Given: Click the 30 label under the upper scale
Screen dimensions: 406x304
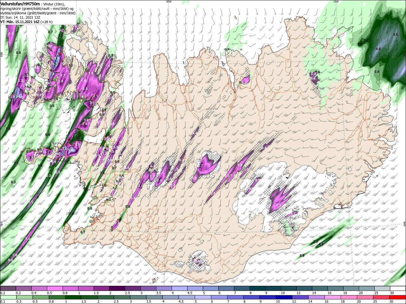Looking at the screenshot, I should pos(392,293).
